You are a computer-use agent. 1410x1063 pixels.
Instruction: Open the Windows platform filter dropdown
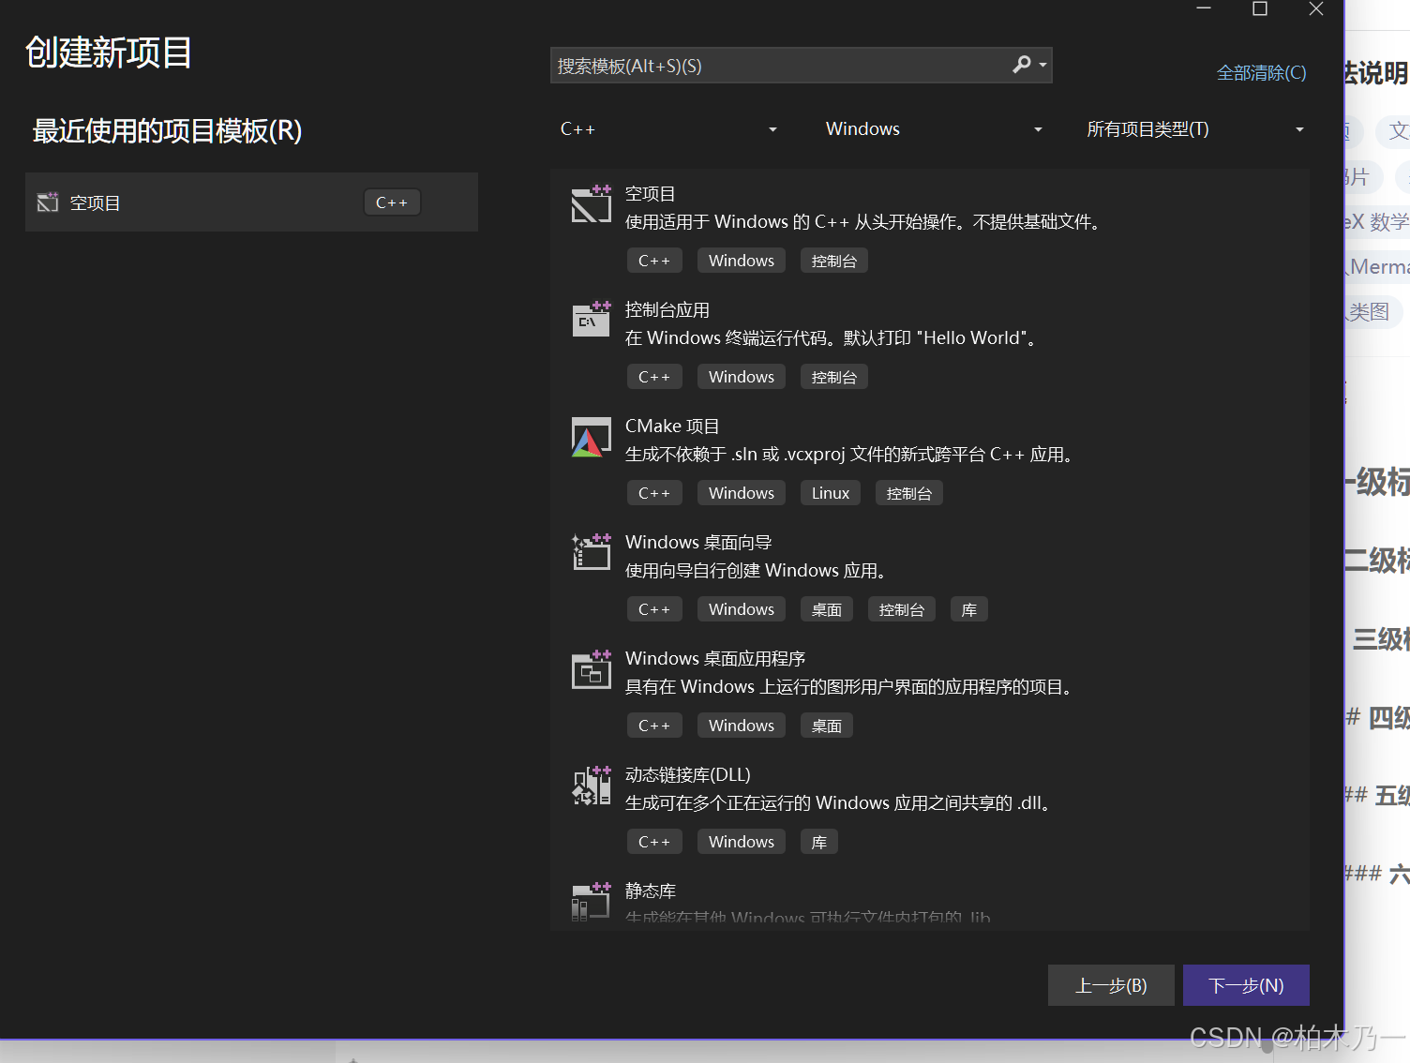934,129
